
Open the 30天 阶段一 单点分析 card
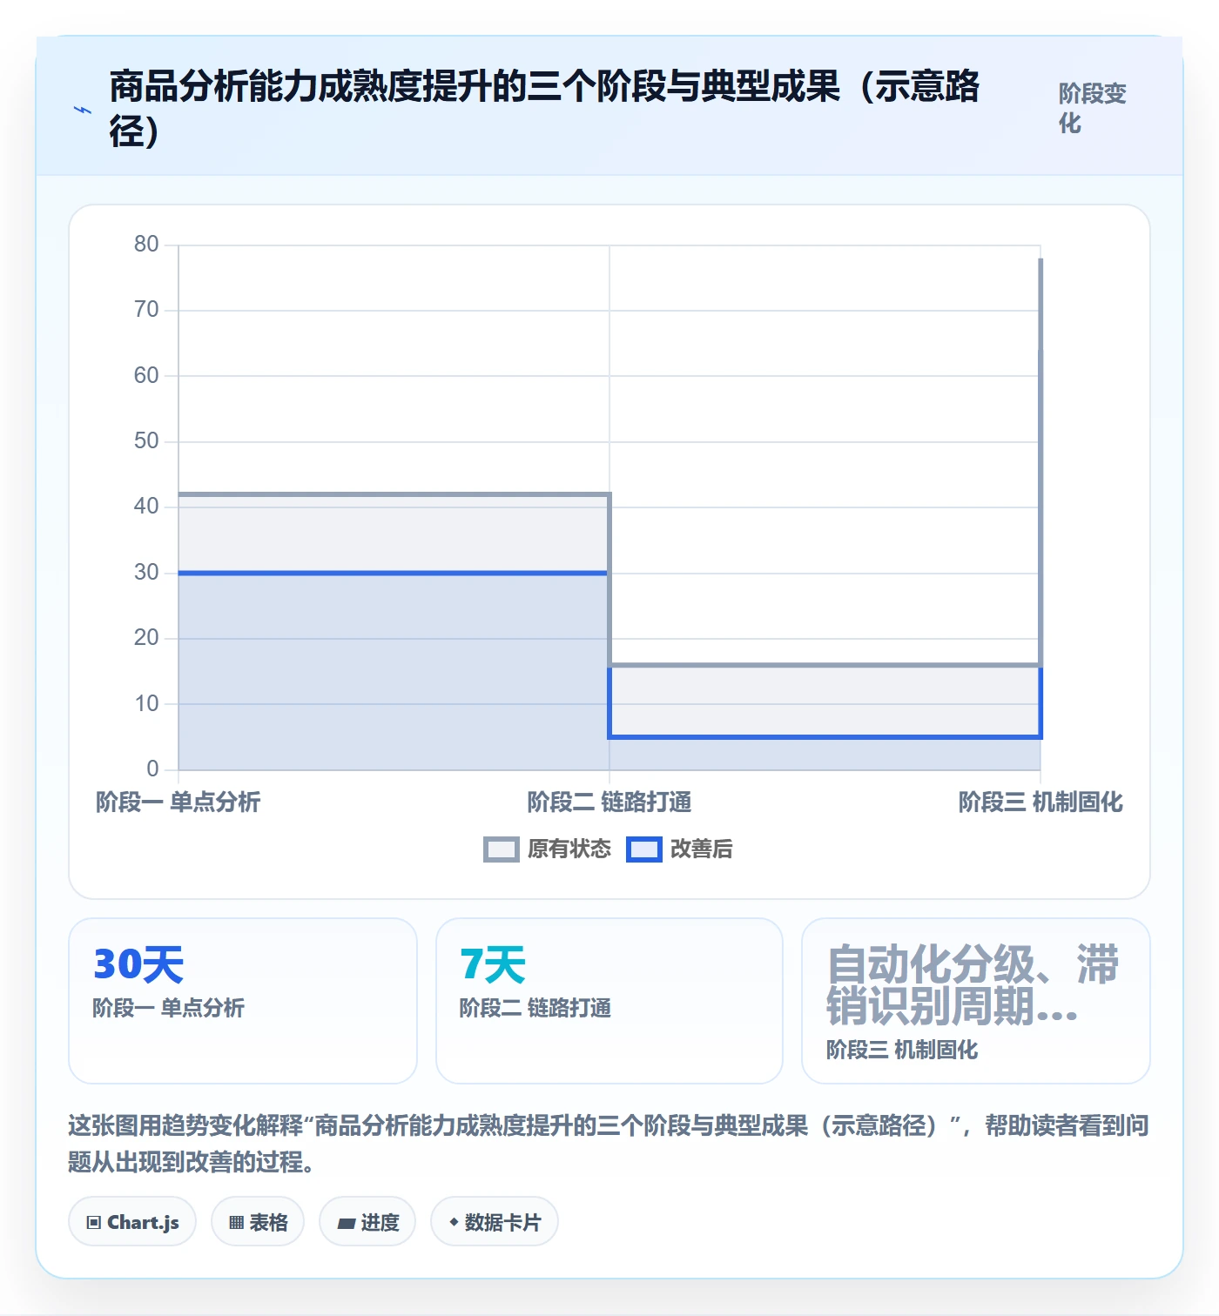243,1001
